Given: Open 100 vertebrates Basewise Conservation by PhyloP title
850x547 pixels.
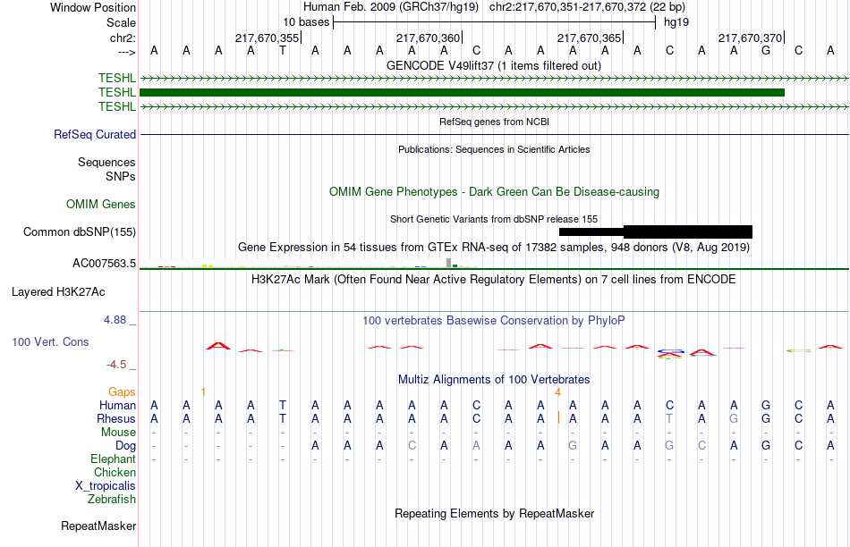Looking at the screenshot, I should click(x=494, y=321).
